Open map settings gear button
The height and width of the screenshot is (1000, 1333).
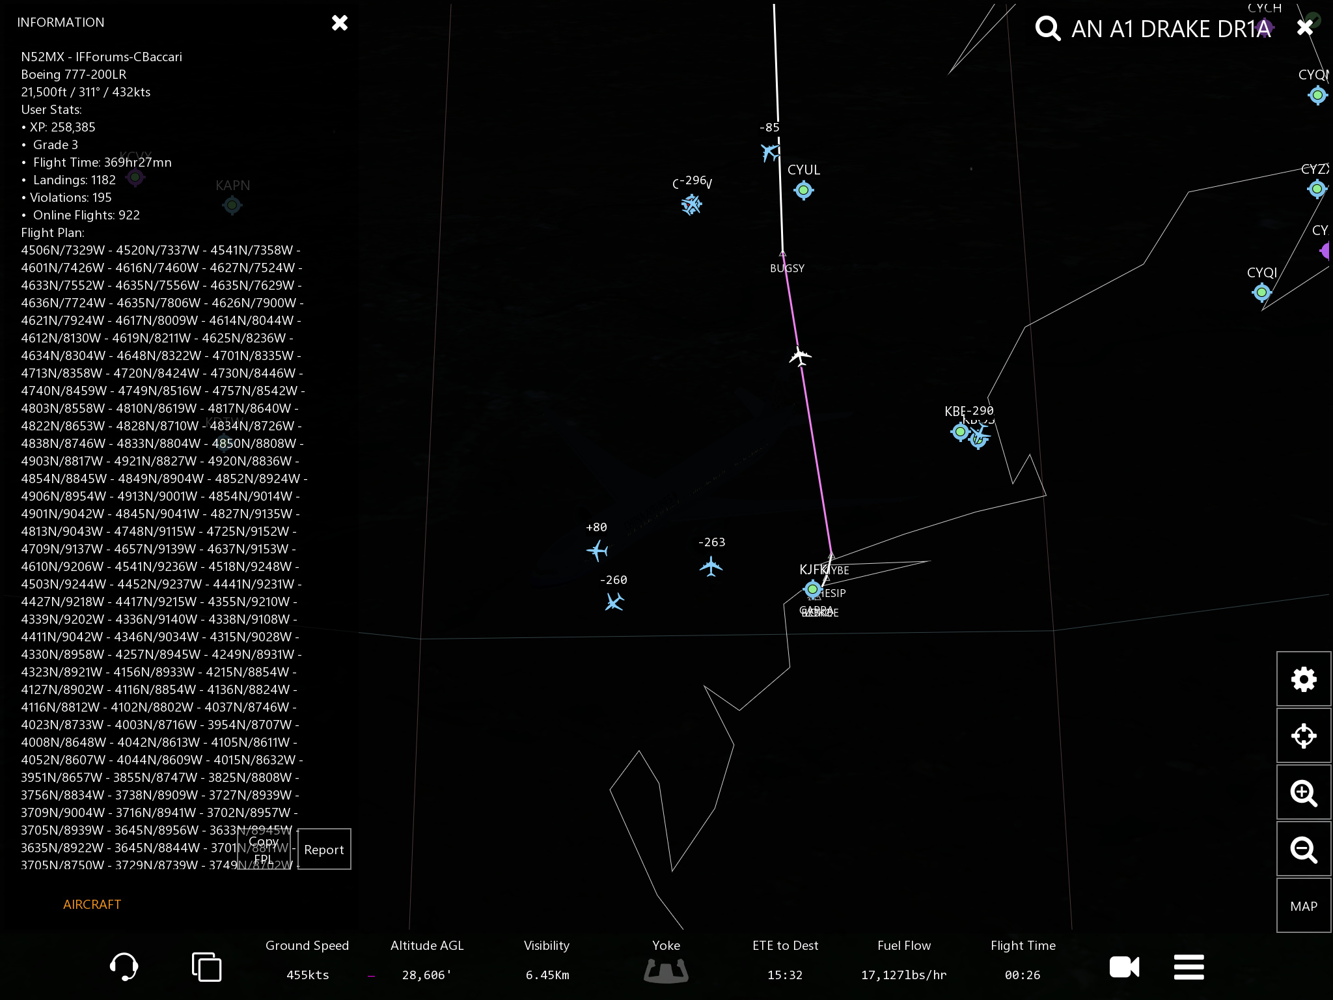click(x=1303, y=679)
